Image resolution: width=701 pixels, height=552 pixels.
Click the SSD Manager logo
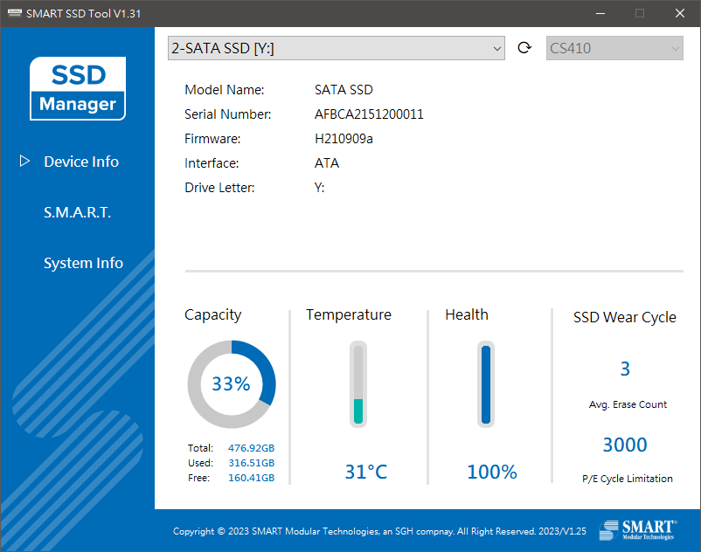[x=78, y=88]
